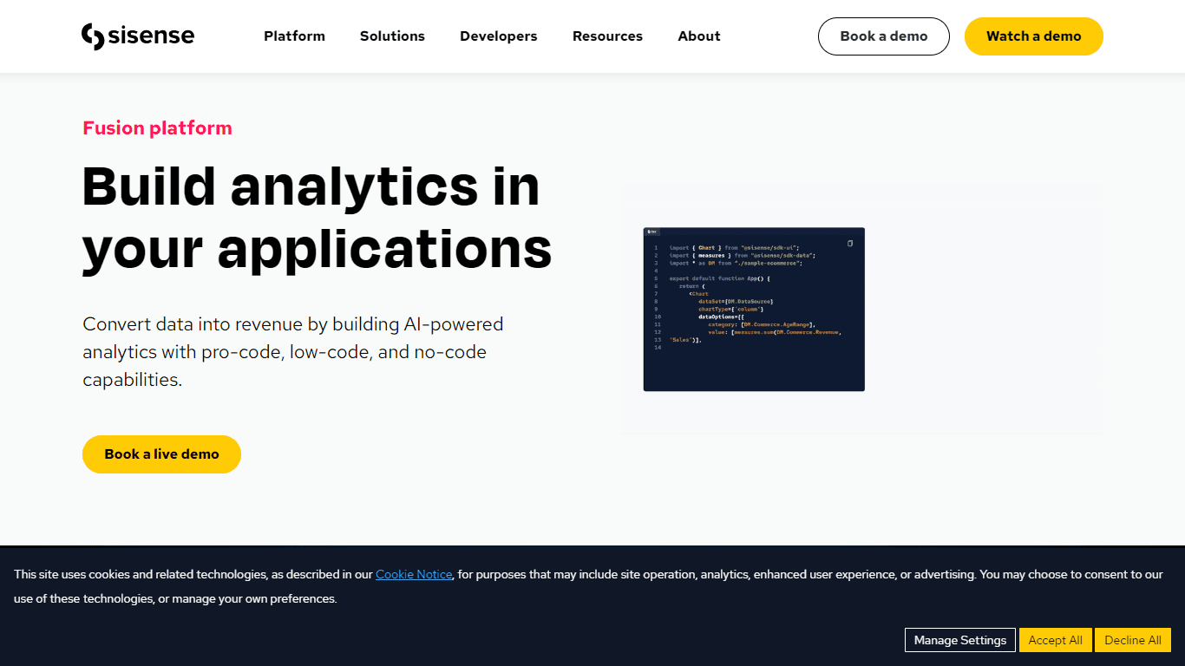Click the Sisense logo

[138, 36]
